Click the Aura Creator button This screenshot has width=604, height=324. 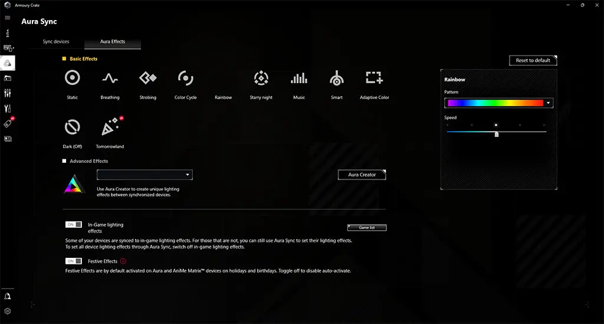(x=362, y=175)
